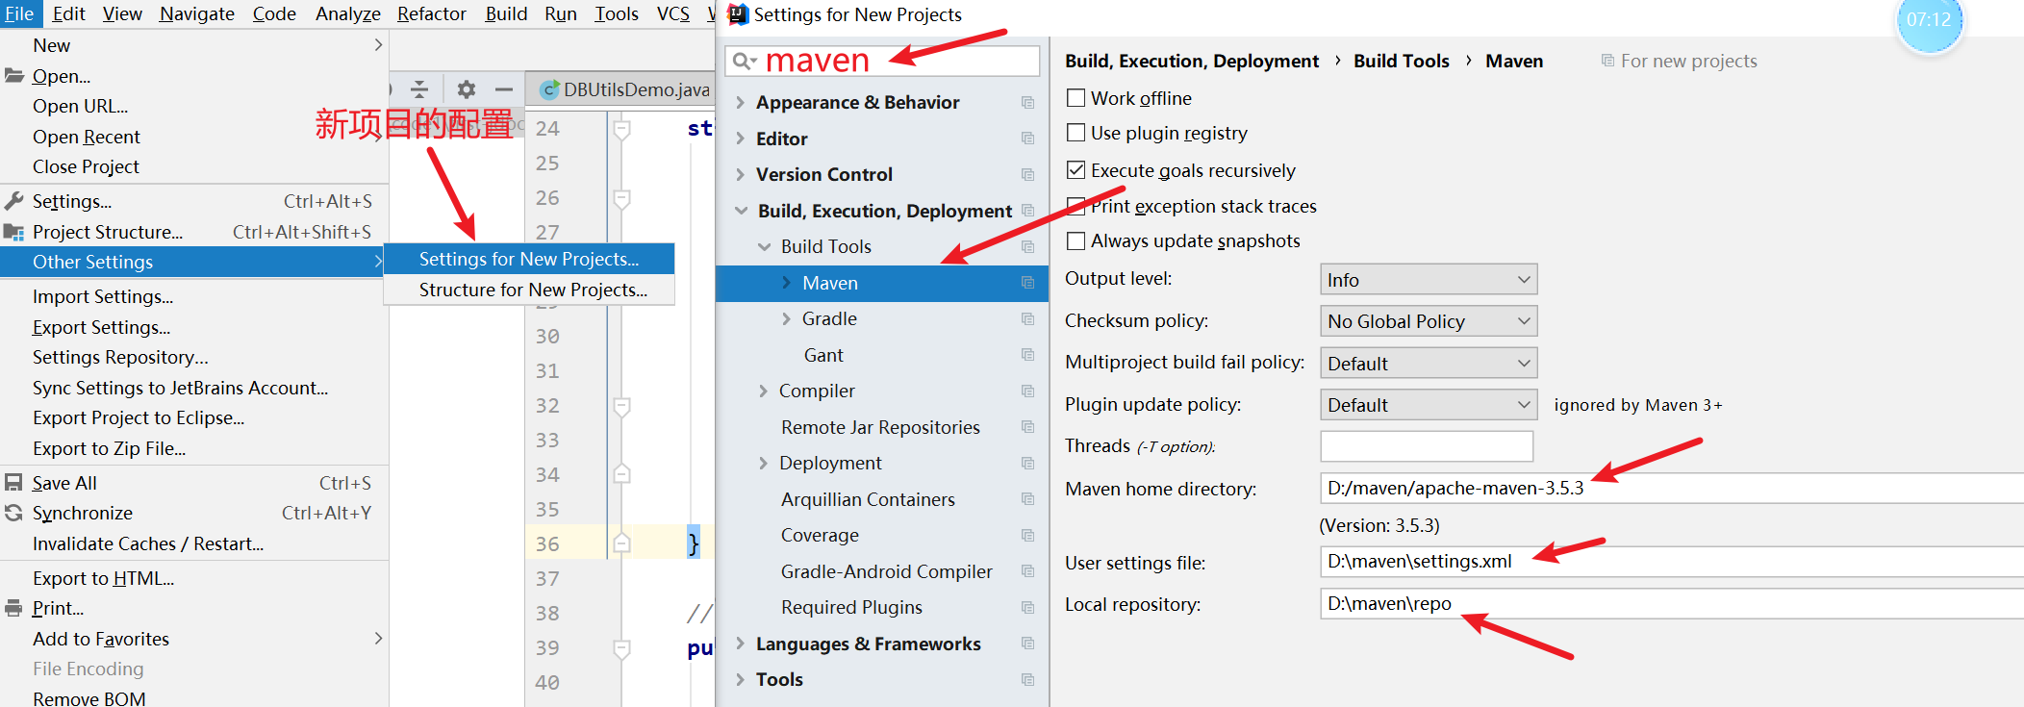This screenshot has width=2024, height=707.
Task: Expand the Editor tree node
Action: pyautogui.click(x=740, y=139)
